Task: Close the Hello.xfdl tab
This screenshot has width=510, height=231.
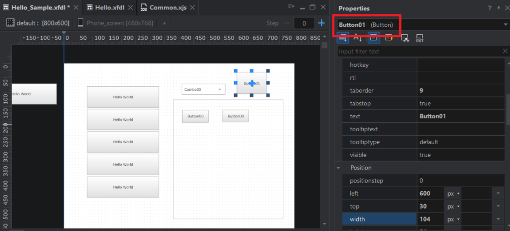Action: 130,7
